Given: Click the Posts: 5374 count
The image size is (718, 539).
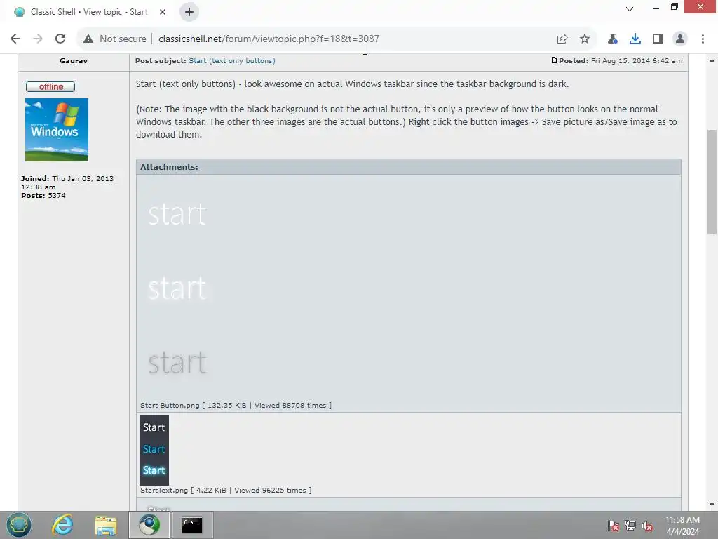Looking at the screenshot, I should tap(43, 195).
